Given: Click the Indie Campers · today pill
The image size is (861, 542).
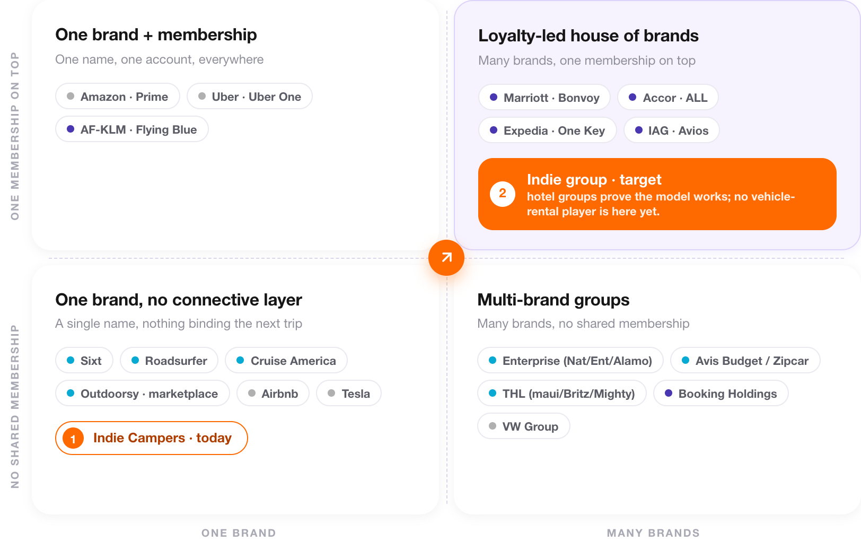Looking at the screenshot, I should coord(152,438).
